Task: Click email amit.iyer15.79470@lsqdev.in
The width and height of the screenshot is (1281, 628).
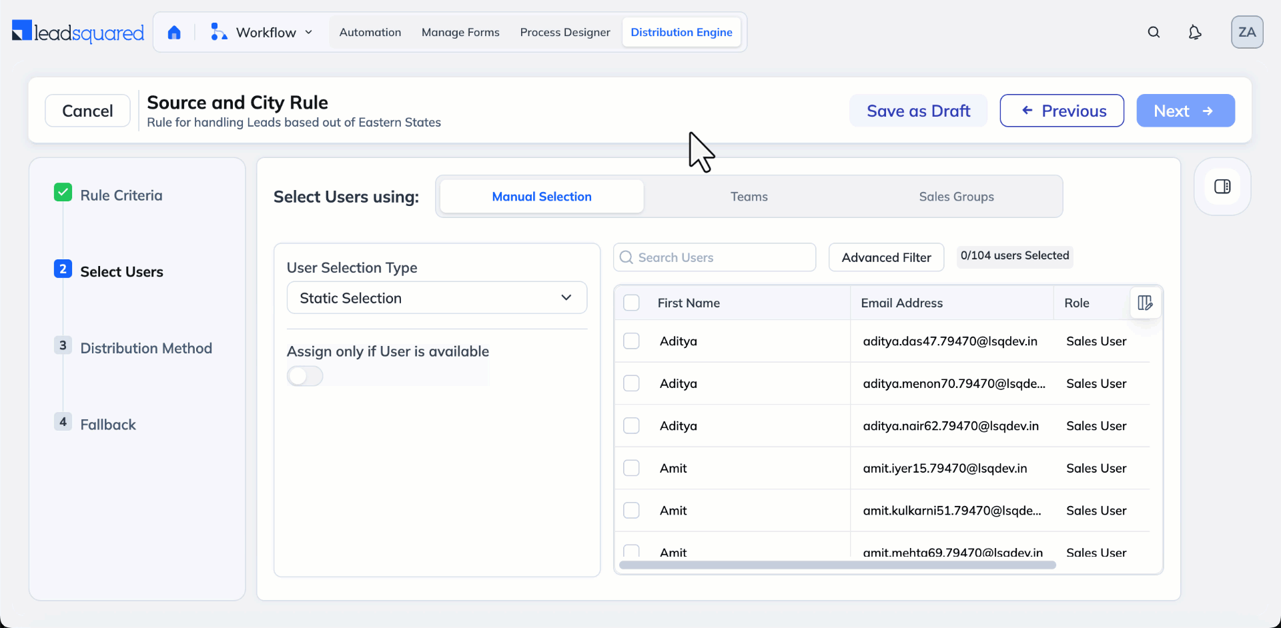Action: pyautogui.click(x=945, y=469)
